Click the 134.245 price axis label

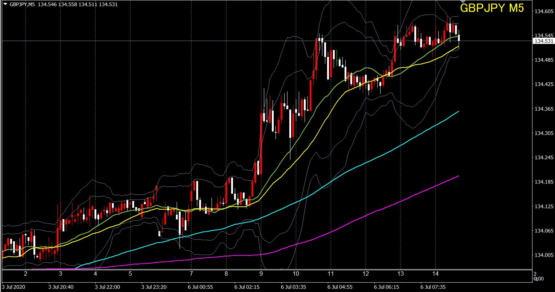(x=543, y=157)
